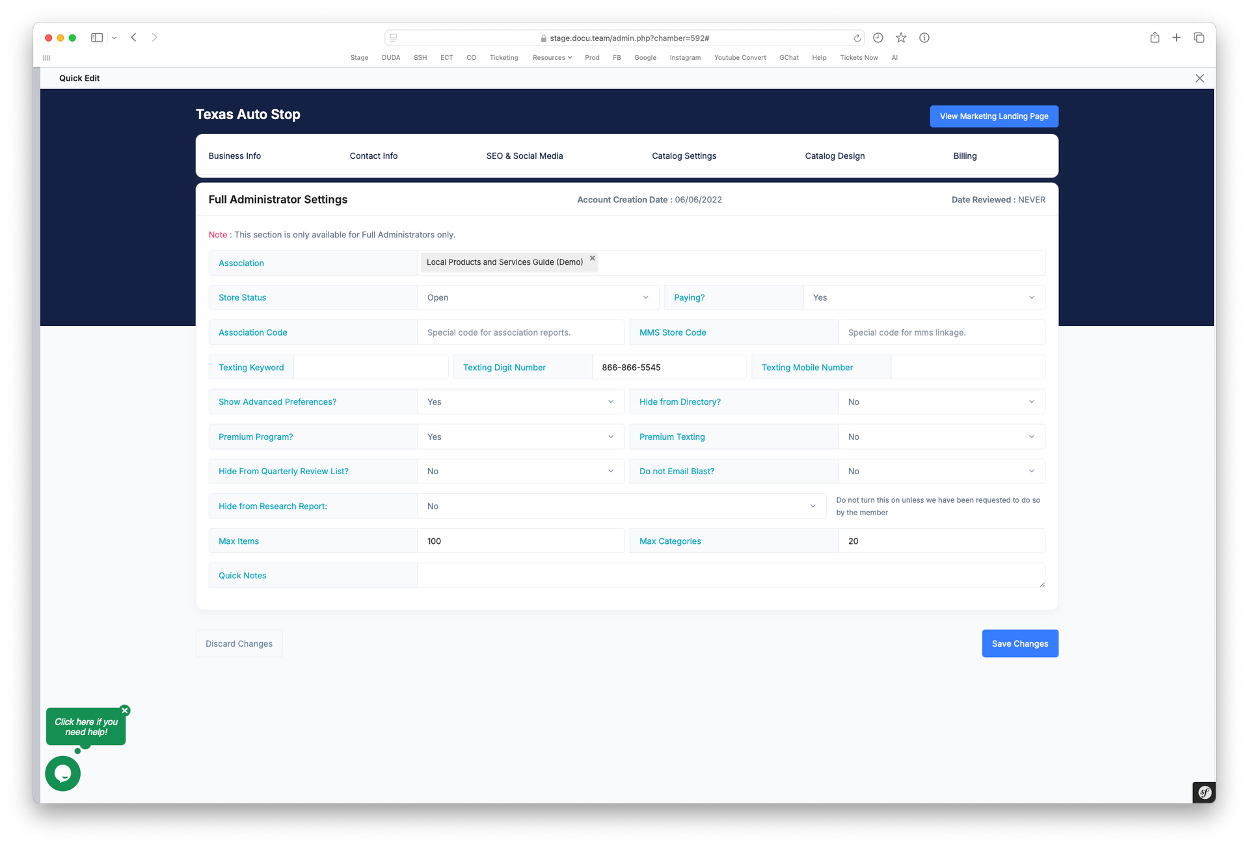
Task: Click the help prompt bubble
Action: coord(86,727)
